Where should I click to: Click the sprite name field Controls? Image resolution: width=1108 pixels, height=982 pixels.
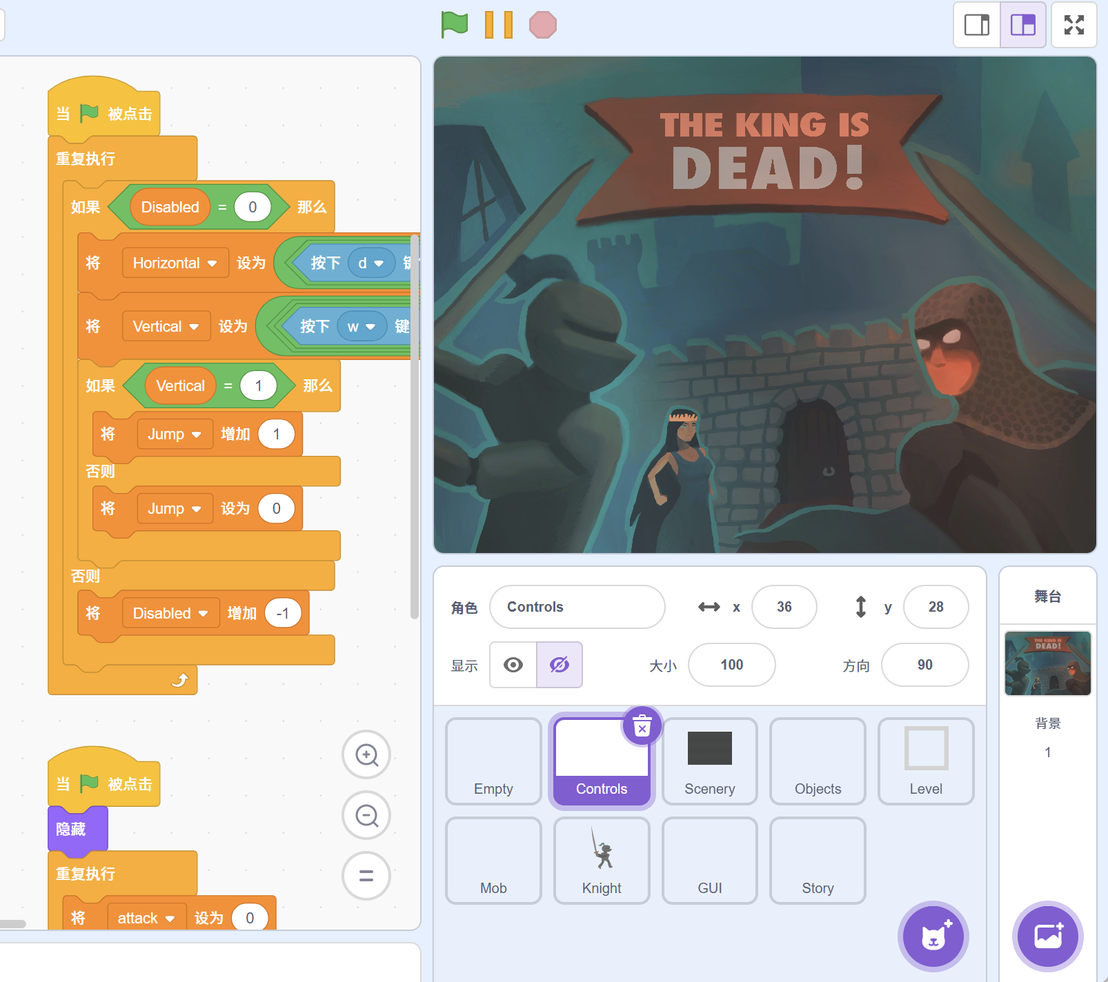point(577,607)
